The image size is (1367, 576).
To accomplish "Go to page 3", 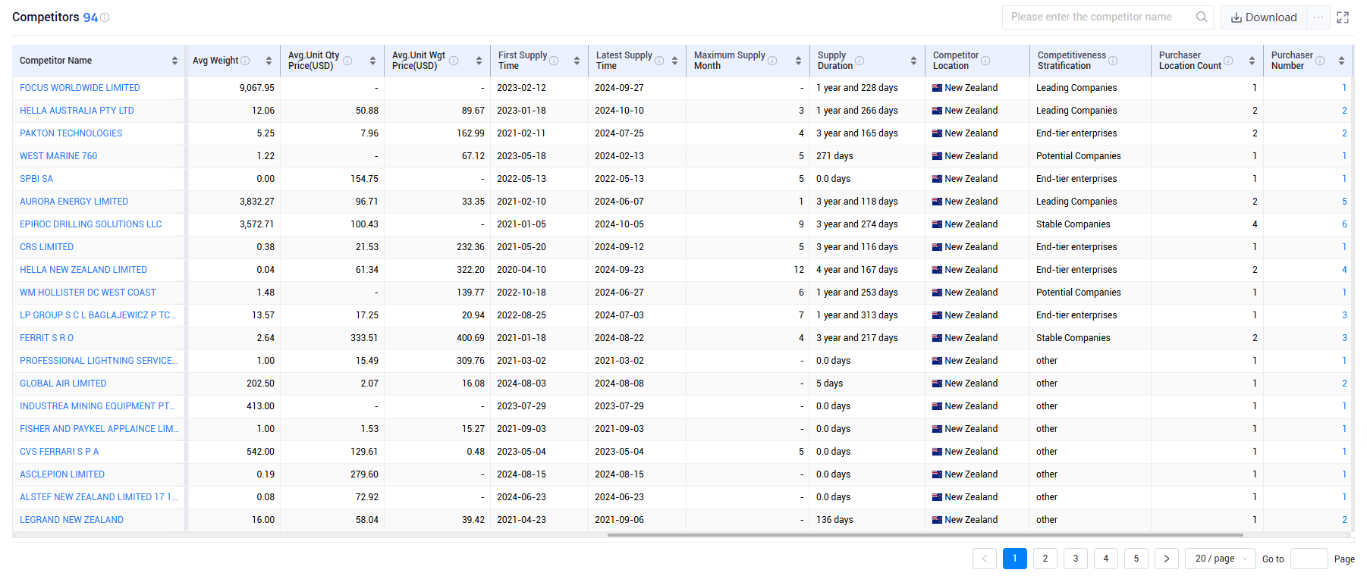I will pos(1076,559).
